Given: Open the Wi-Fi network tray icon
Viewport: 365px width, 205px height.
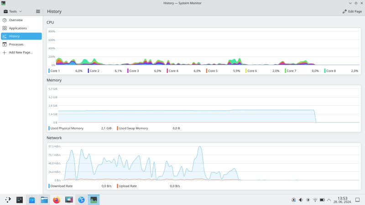Looking at the screenshot, I should point(315,200).
